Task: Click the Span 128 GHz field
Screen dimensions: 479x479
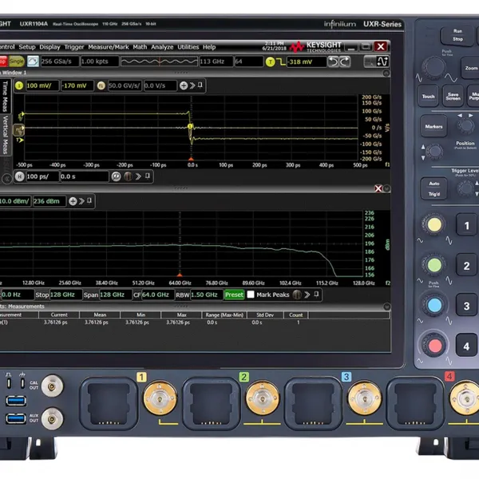Action: tap(116, 295)
